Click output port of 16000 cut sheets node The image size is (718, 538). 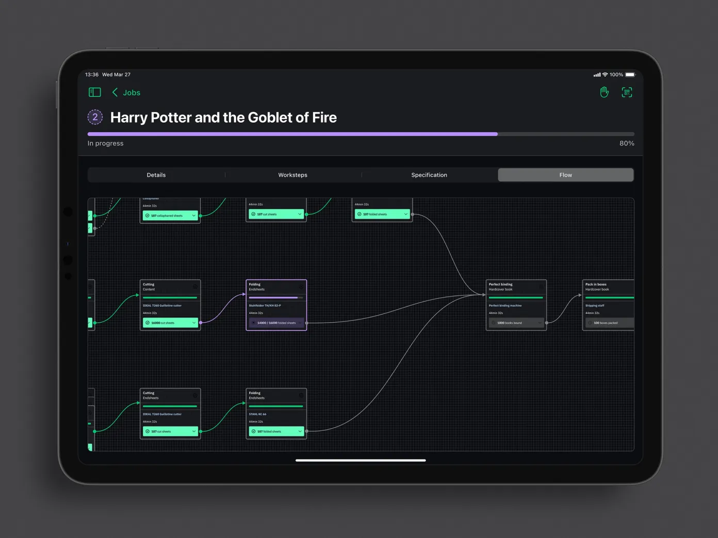[201, 323]
